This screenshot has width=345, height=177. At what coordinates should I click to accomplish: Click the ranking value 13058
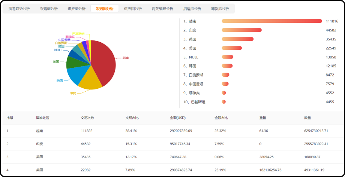click(x=331, y=57)
